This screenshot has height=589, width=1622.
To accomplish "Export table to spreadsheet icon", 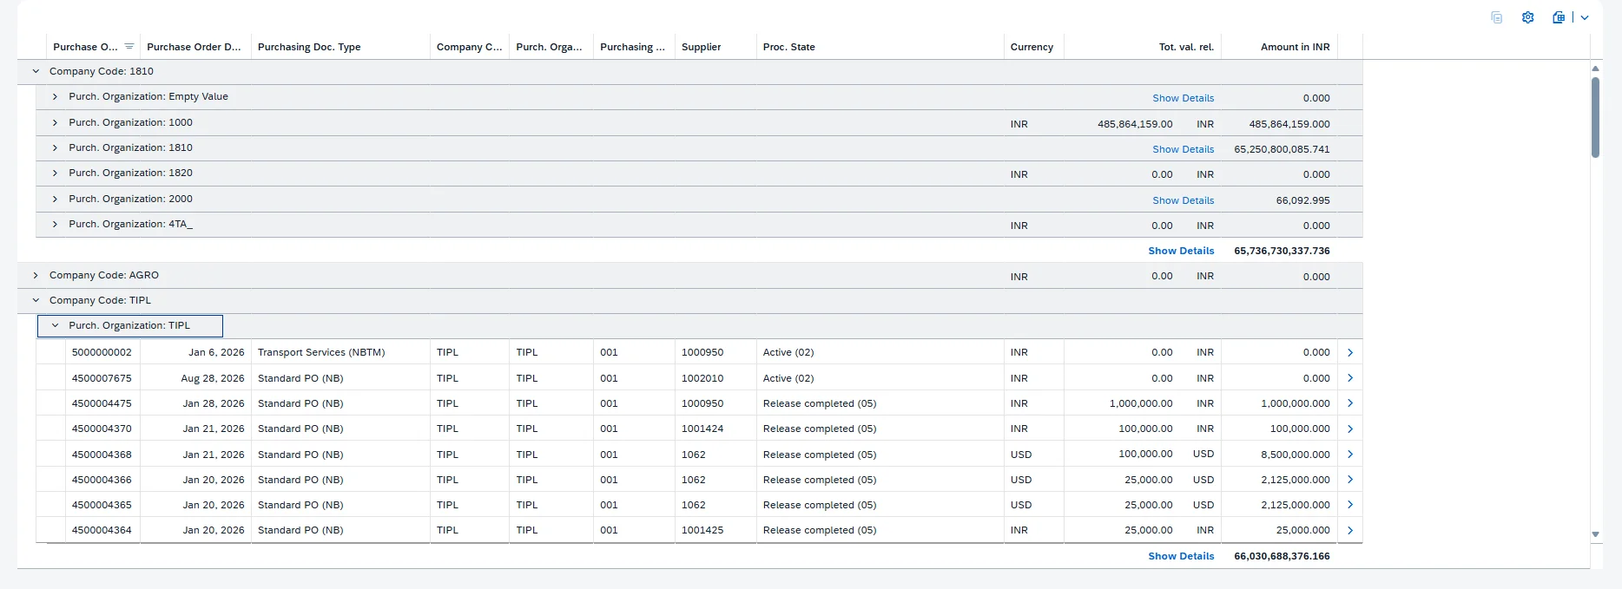I will 1559,17.
